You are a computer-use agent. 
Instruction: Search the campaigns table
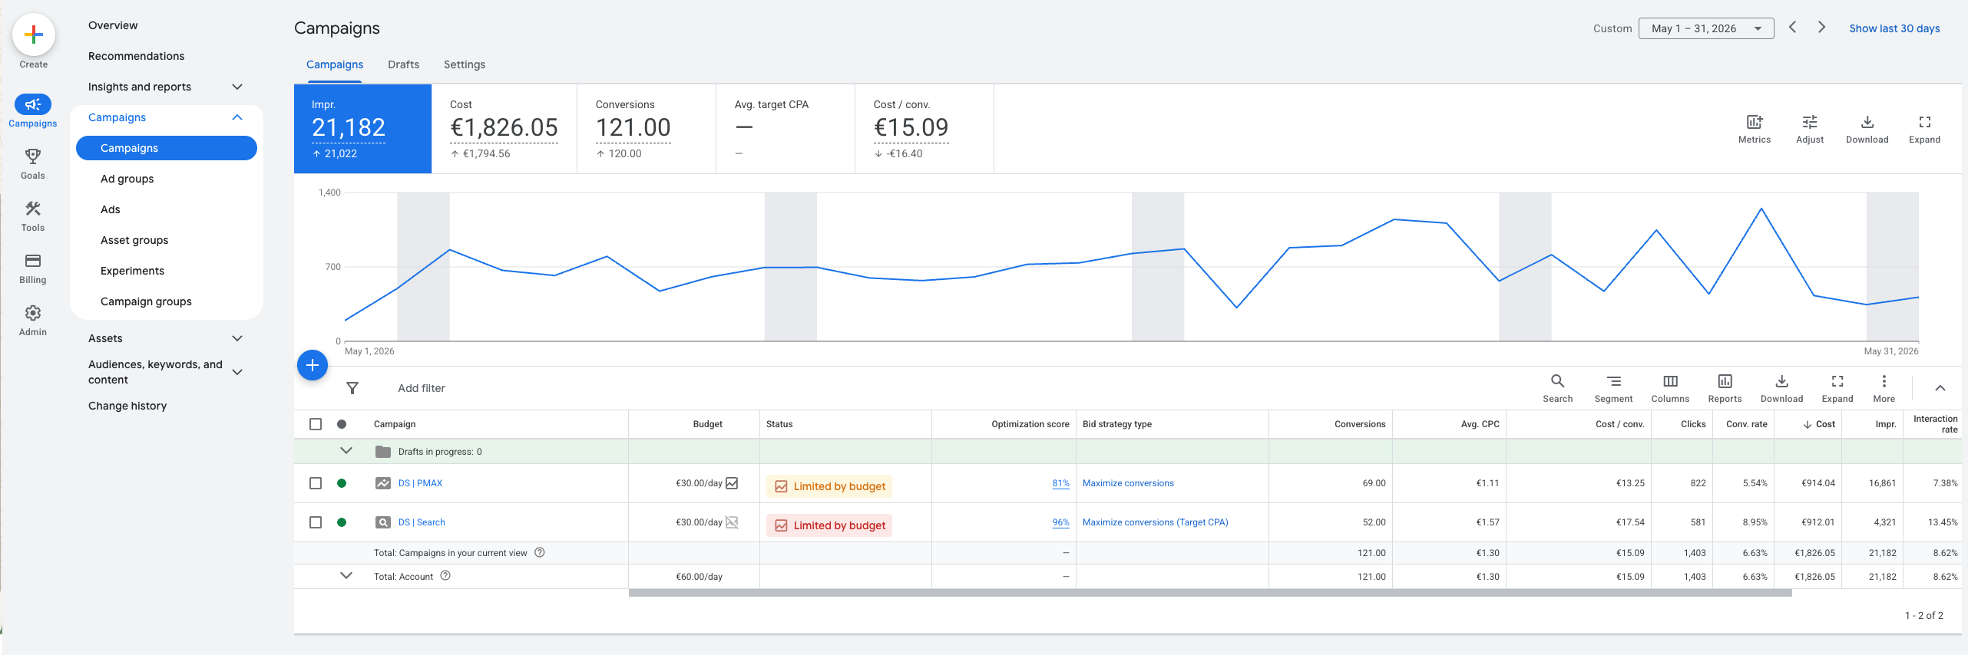tap(1558, 388)
